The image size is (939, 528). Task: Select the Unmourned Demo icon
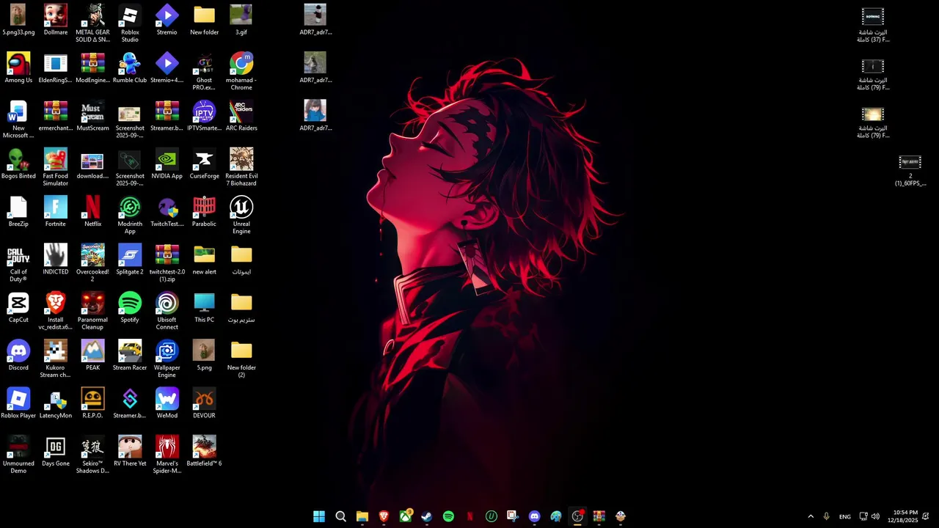pyautogui.click(x=18, y=455)
